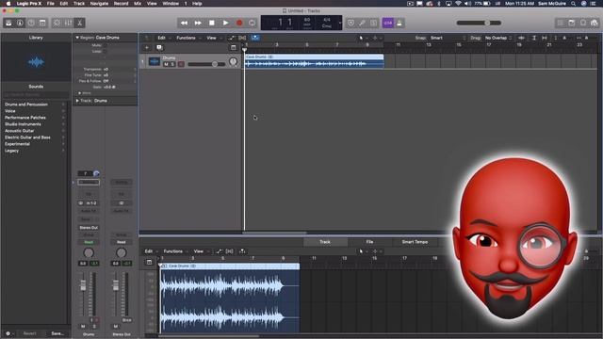Open the Loop Browser button at top right

pos(583,23)
